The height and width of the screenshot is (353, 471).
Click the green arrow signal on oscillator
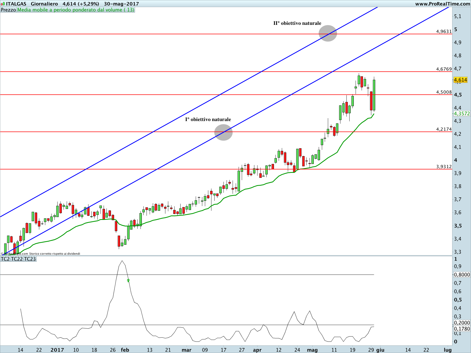point(128,280)
